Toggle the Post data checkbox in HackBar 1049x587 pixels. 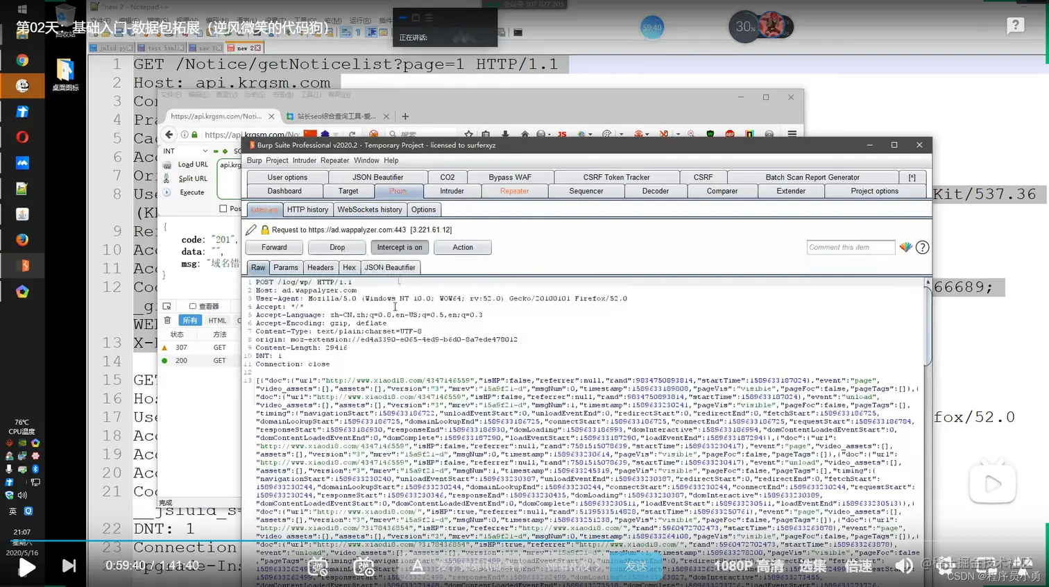click(223, 208)
